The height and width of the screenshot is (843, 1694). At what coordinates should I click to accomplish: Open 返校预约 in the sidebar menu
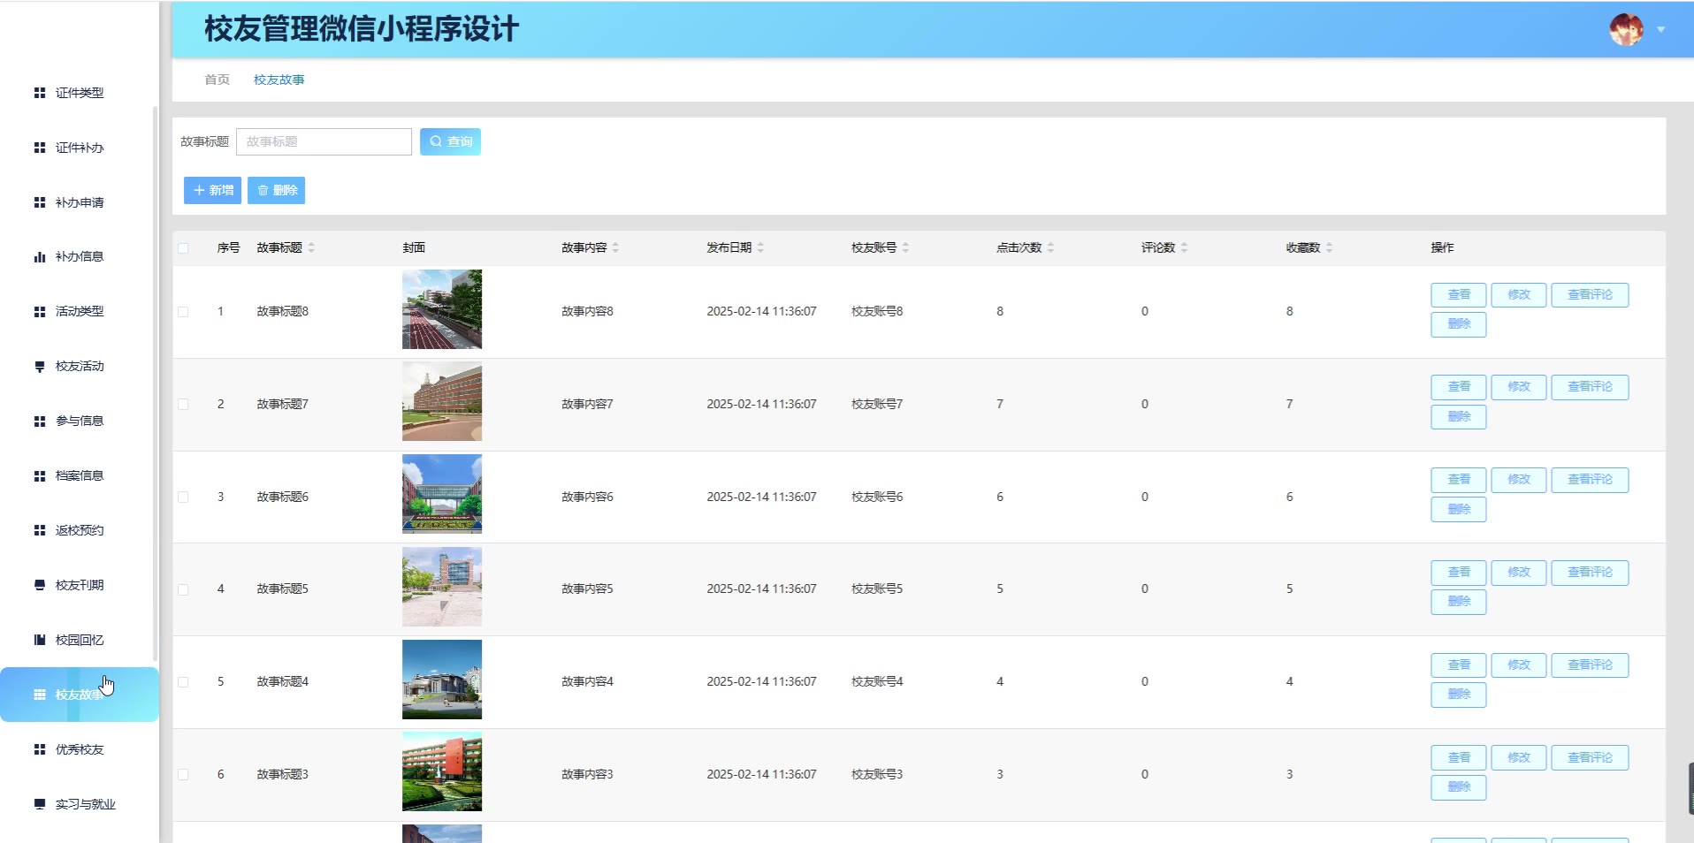80,530
